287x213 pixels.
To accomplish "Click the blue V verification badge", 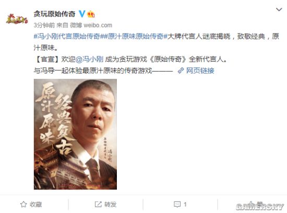I will coord(82,14).
